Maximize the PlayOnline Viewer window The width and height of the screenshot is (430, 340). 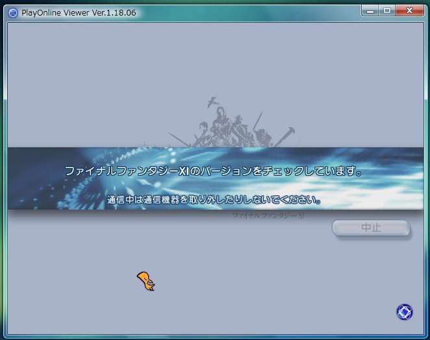pos(387,11)
